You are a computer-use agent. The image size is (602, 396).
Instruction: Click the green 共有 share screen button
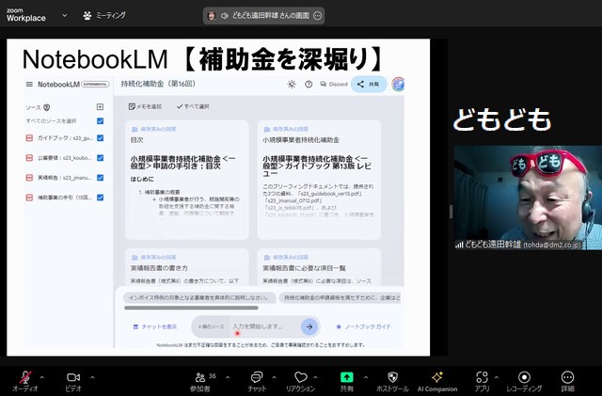[347, 377]
